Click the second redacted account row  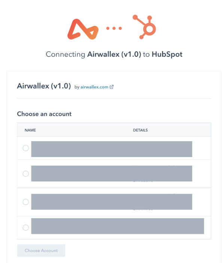click(x=111, y=173)
